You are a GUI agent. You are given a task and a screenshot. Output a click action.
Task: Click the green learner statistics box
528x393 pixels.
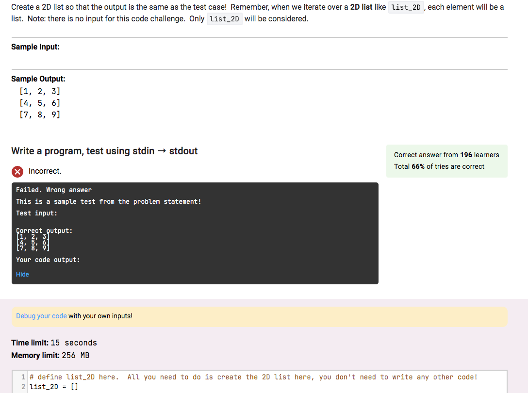(x=446, y=161)
